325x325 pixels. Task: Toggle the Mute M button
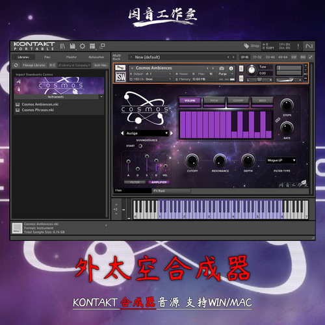coord(241,78)
